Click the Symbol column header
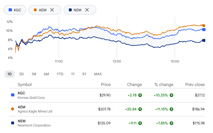 click(24, 85)
